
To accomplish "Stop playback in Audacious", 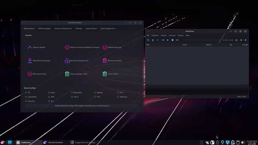I will click(172, 40).
